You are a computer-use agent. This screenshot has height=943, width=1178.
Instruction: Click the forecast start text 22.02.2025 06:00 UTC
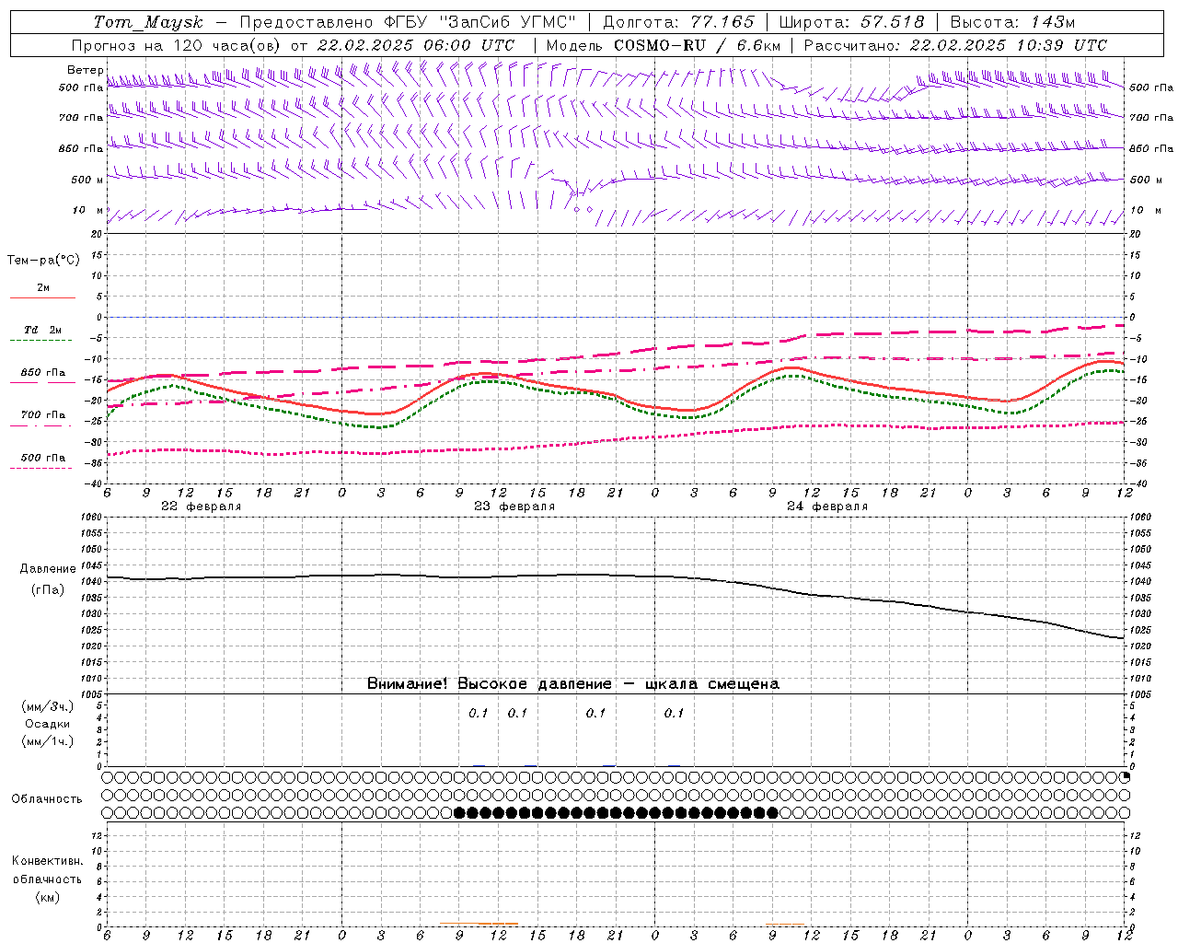click(x=416, y=45)
